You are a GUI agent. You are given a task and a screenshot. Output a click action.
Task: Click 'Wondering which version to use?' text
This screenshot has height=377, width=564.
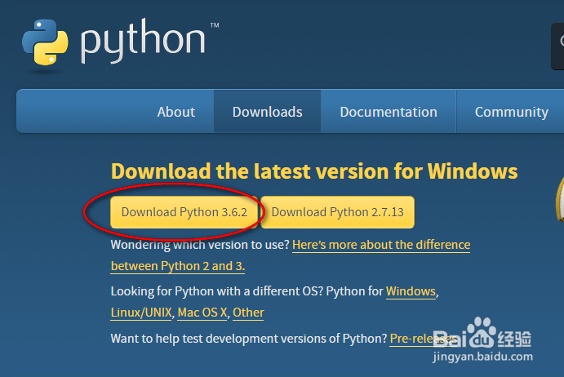tap(200, 245)
